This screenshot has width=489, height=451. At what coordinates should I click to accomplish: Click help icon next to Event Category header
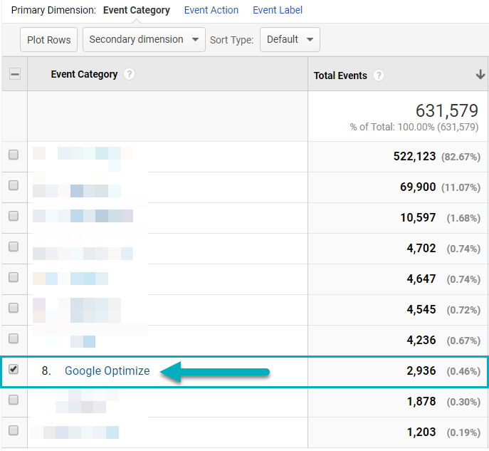tap(129, 74)
